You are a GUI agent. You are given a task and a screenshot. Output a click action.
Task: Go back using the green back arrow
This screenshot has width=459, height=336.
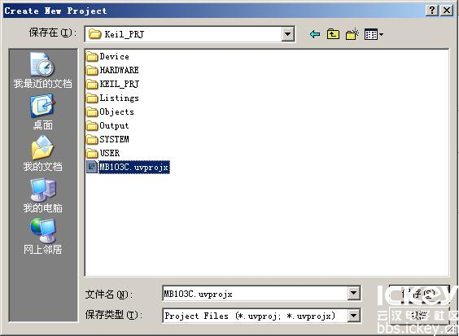click(x=315, y=34)
